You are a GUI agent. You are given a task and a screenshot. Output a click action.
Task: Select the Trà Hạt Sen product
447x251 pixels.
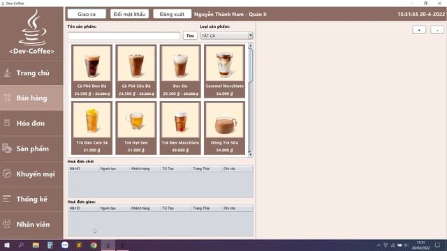[136, 128]
